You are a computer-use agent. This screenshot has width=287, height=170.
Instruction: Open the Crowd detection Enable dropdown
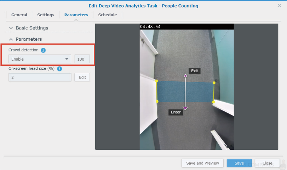[40, 59]
